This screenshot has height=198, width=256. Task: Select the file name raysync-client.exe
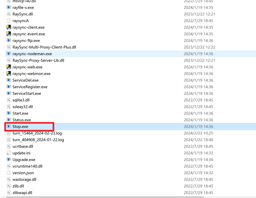click(29, 27)
